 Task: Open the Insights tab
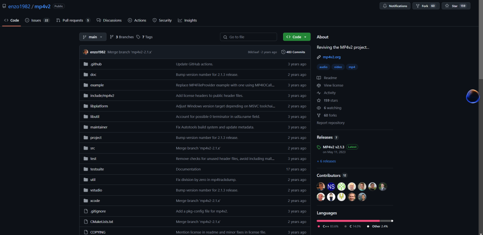(187, 20)
